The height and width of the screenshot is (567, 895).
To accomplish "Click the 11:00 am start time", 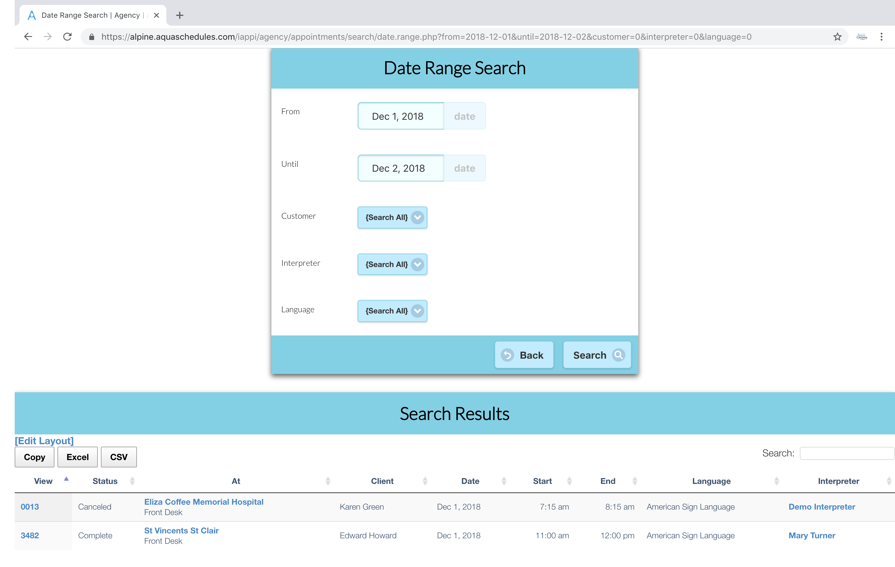I will [552, 535].
